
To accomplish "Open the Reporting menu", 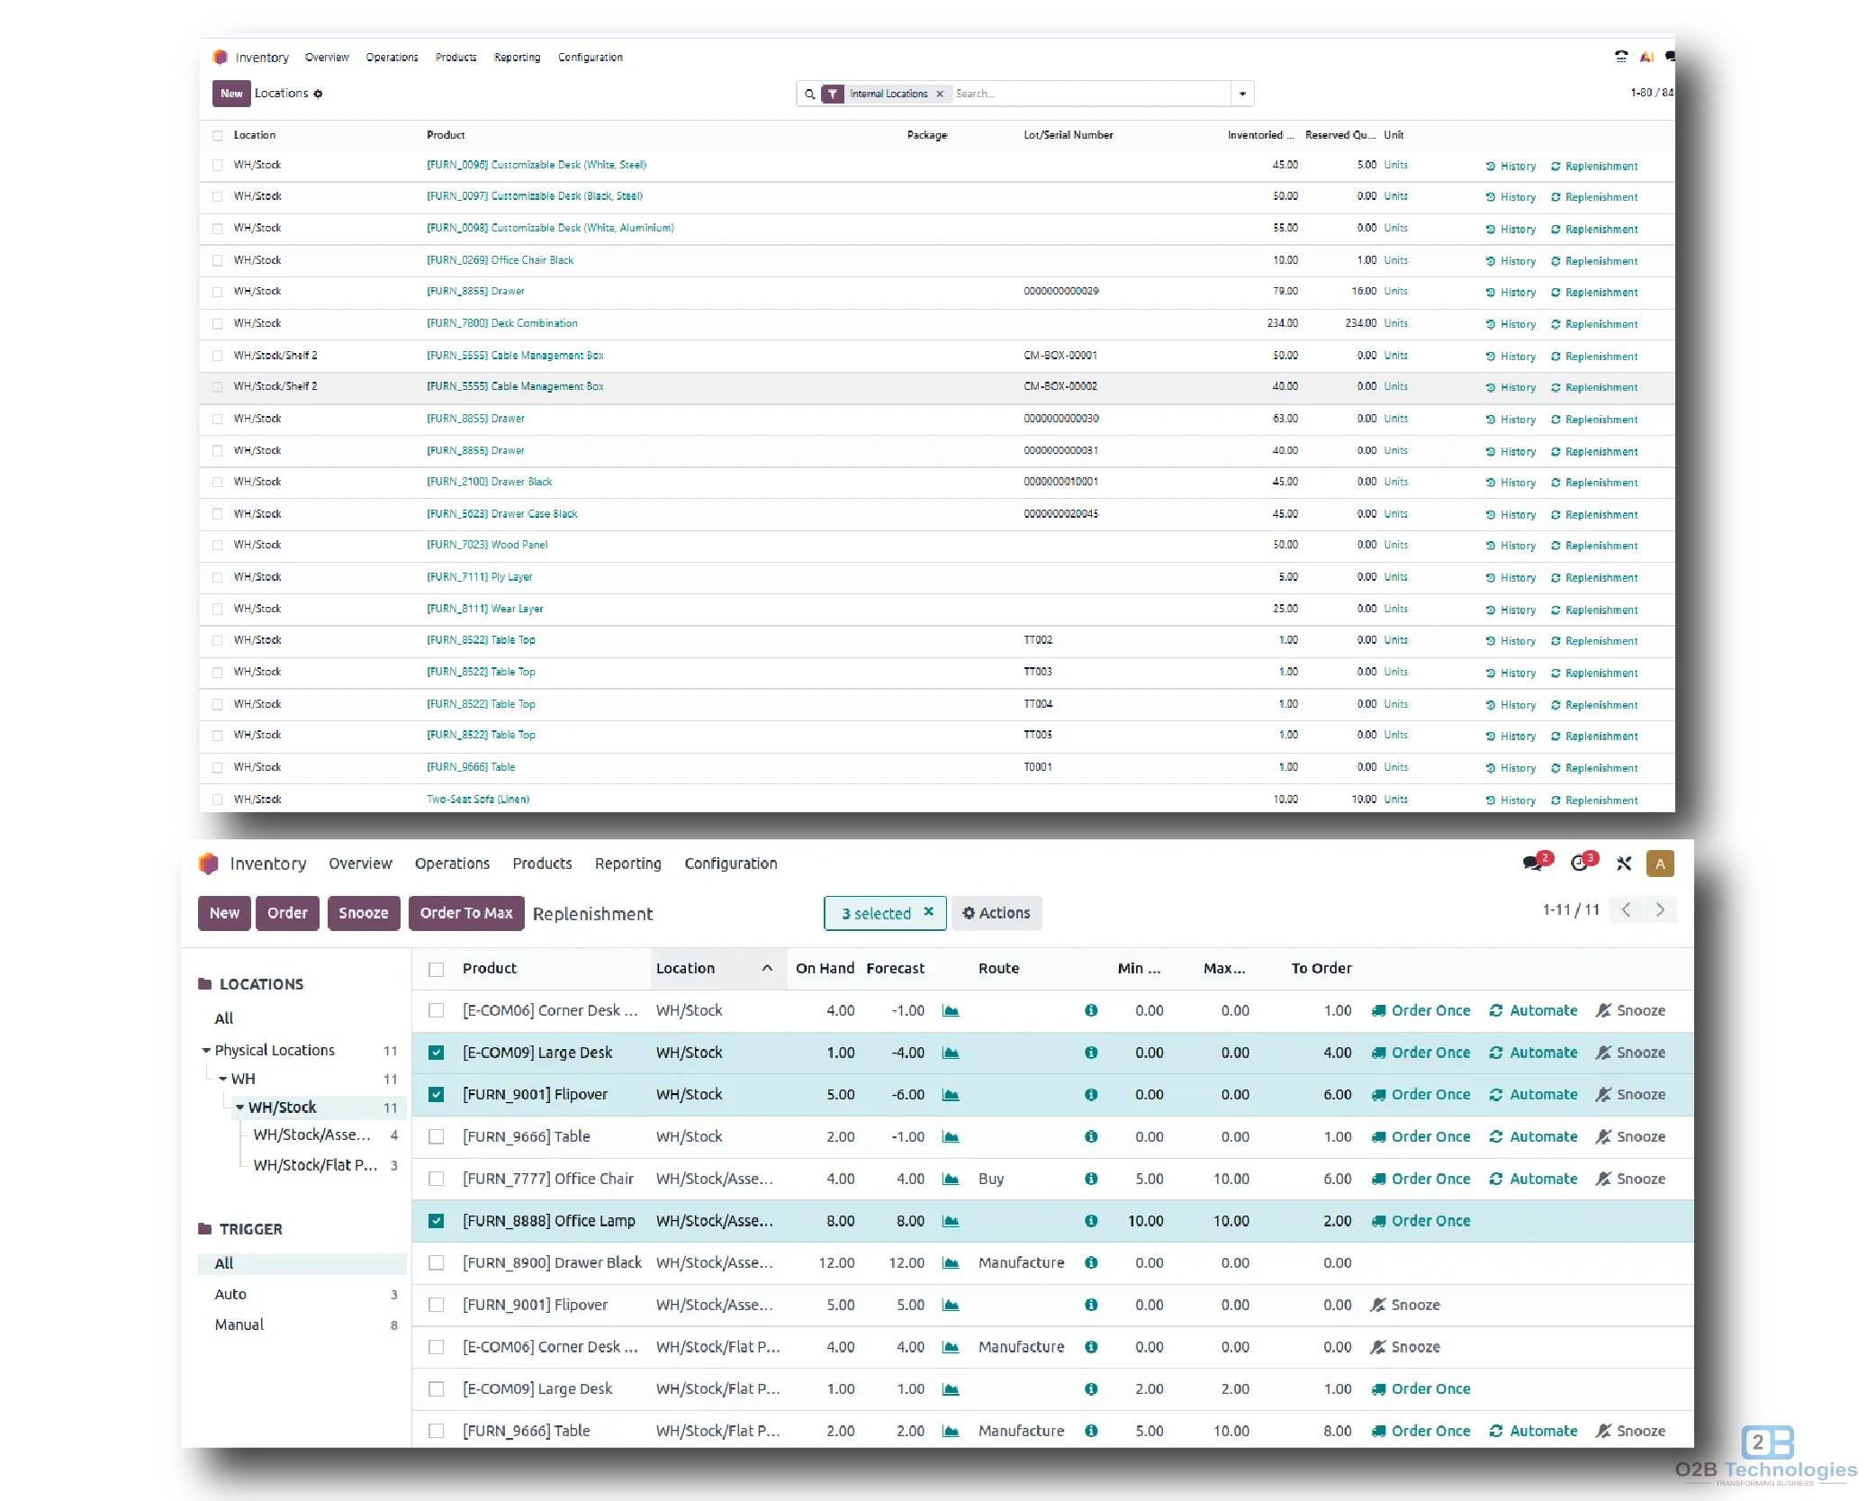I will [627, 863].
